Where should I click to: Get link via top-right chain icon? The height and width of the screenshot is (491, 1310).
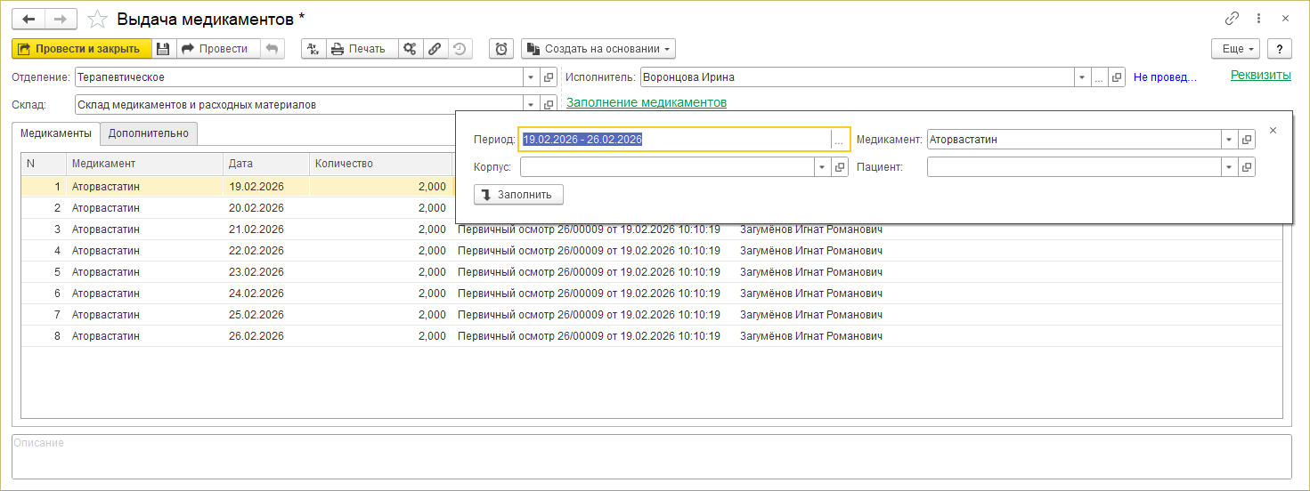(1233, 19)
